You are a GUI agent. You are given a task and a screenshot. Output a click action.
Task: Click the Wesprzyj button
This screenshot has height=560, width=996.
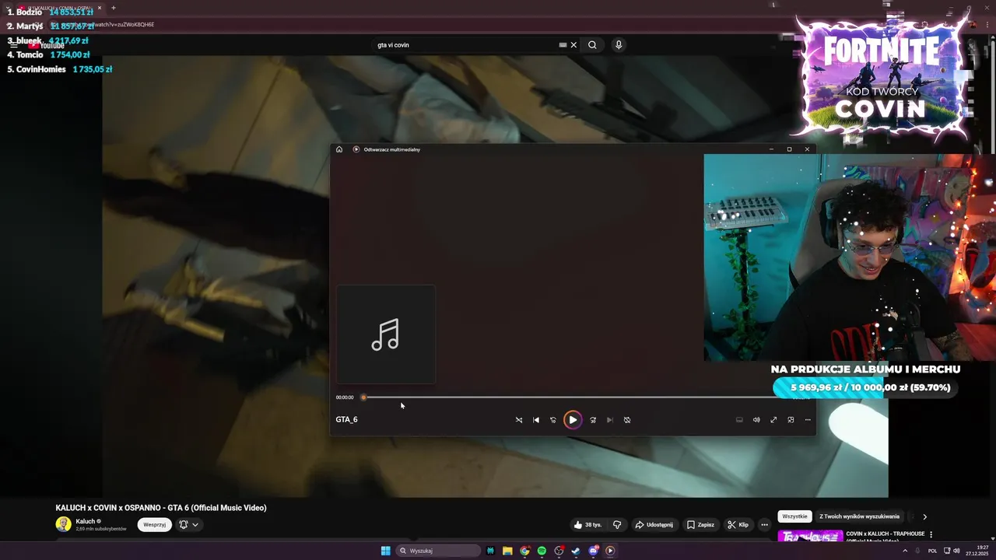(155, 525)
